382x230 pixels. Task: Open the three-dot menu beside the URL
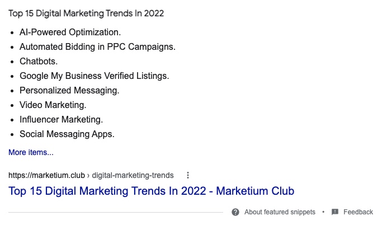pyautogui.click(x=188, y=175)
